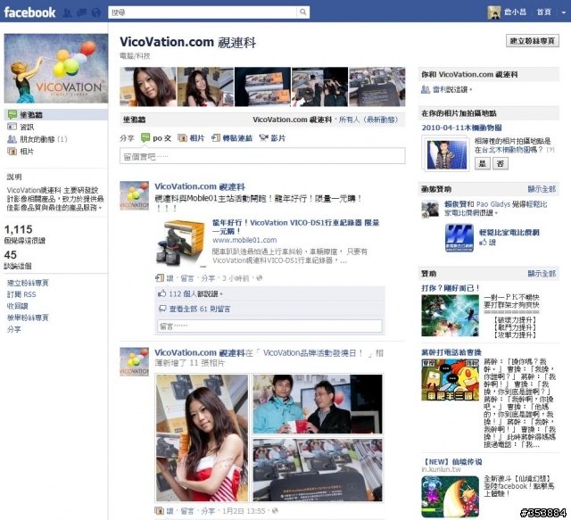The width and height of the screenshot is (571, 520).
Task: Click 收回讚 unlike link
Action: [x=17, y=306]
